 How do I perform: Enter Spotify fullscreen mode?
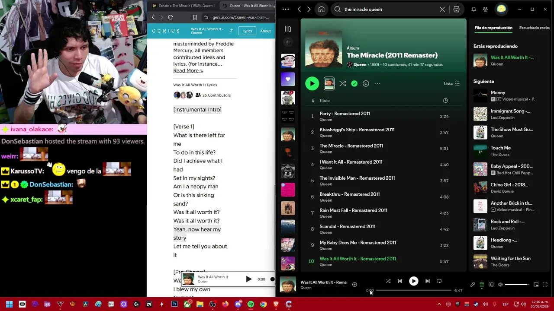[545, 285]
